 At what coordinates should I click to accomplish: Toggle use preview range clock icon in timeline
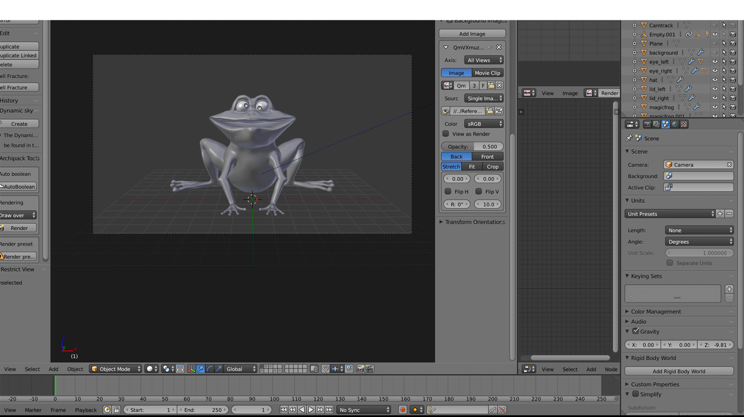click(107, 410)
